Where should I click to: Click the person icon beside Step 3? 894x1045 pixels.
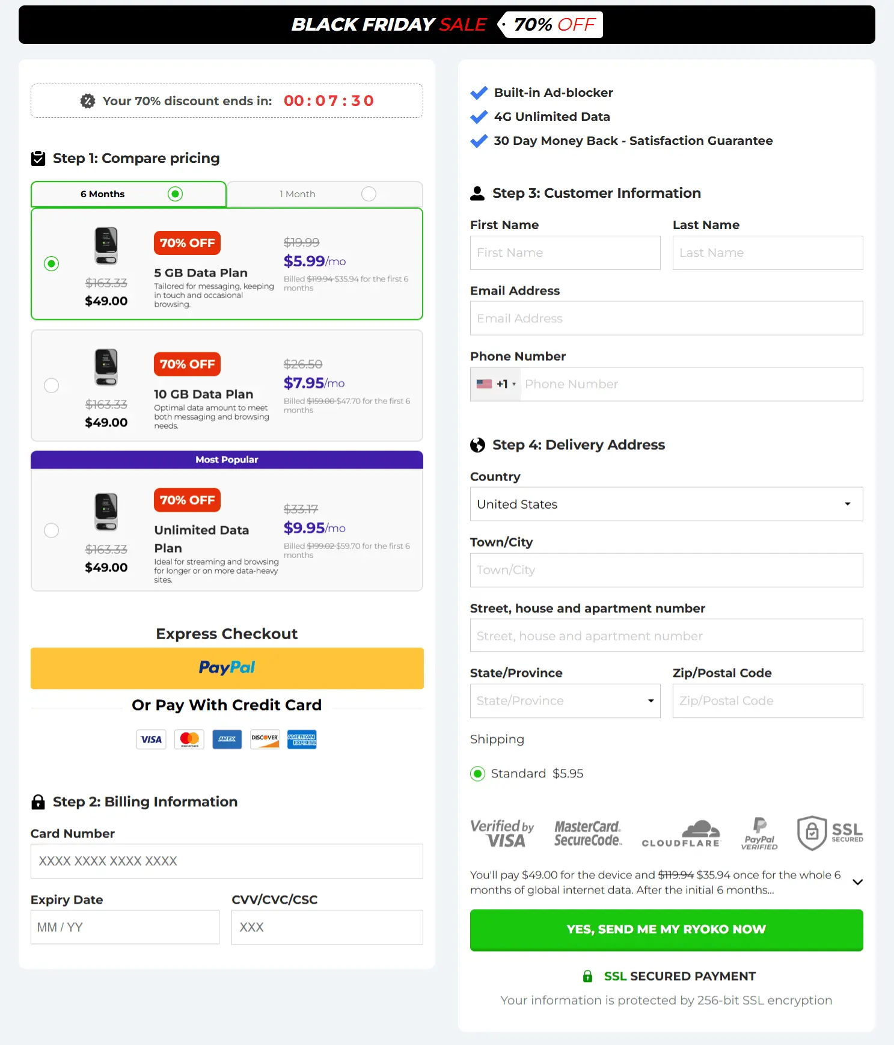click(x=477, y=193)
